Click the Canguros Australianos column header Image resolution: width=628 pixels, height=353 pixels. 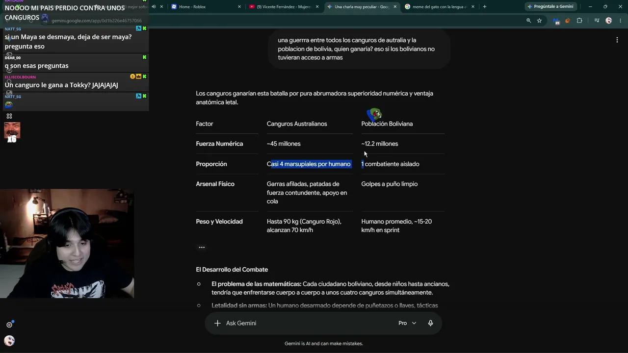point(297,124)
